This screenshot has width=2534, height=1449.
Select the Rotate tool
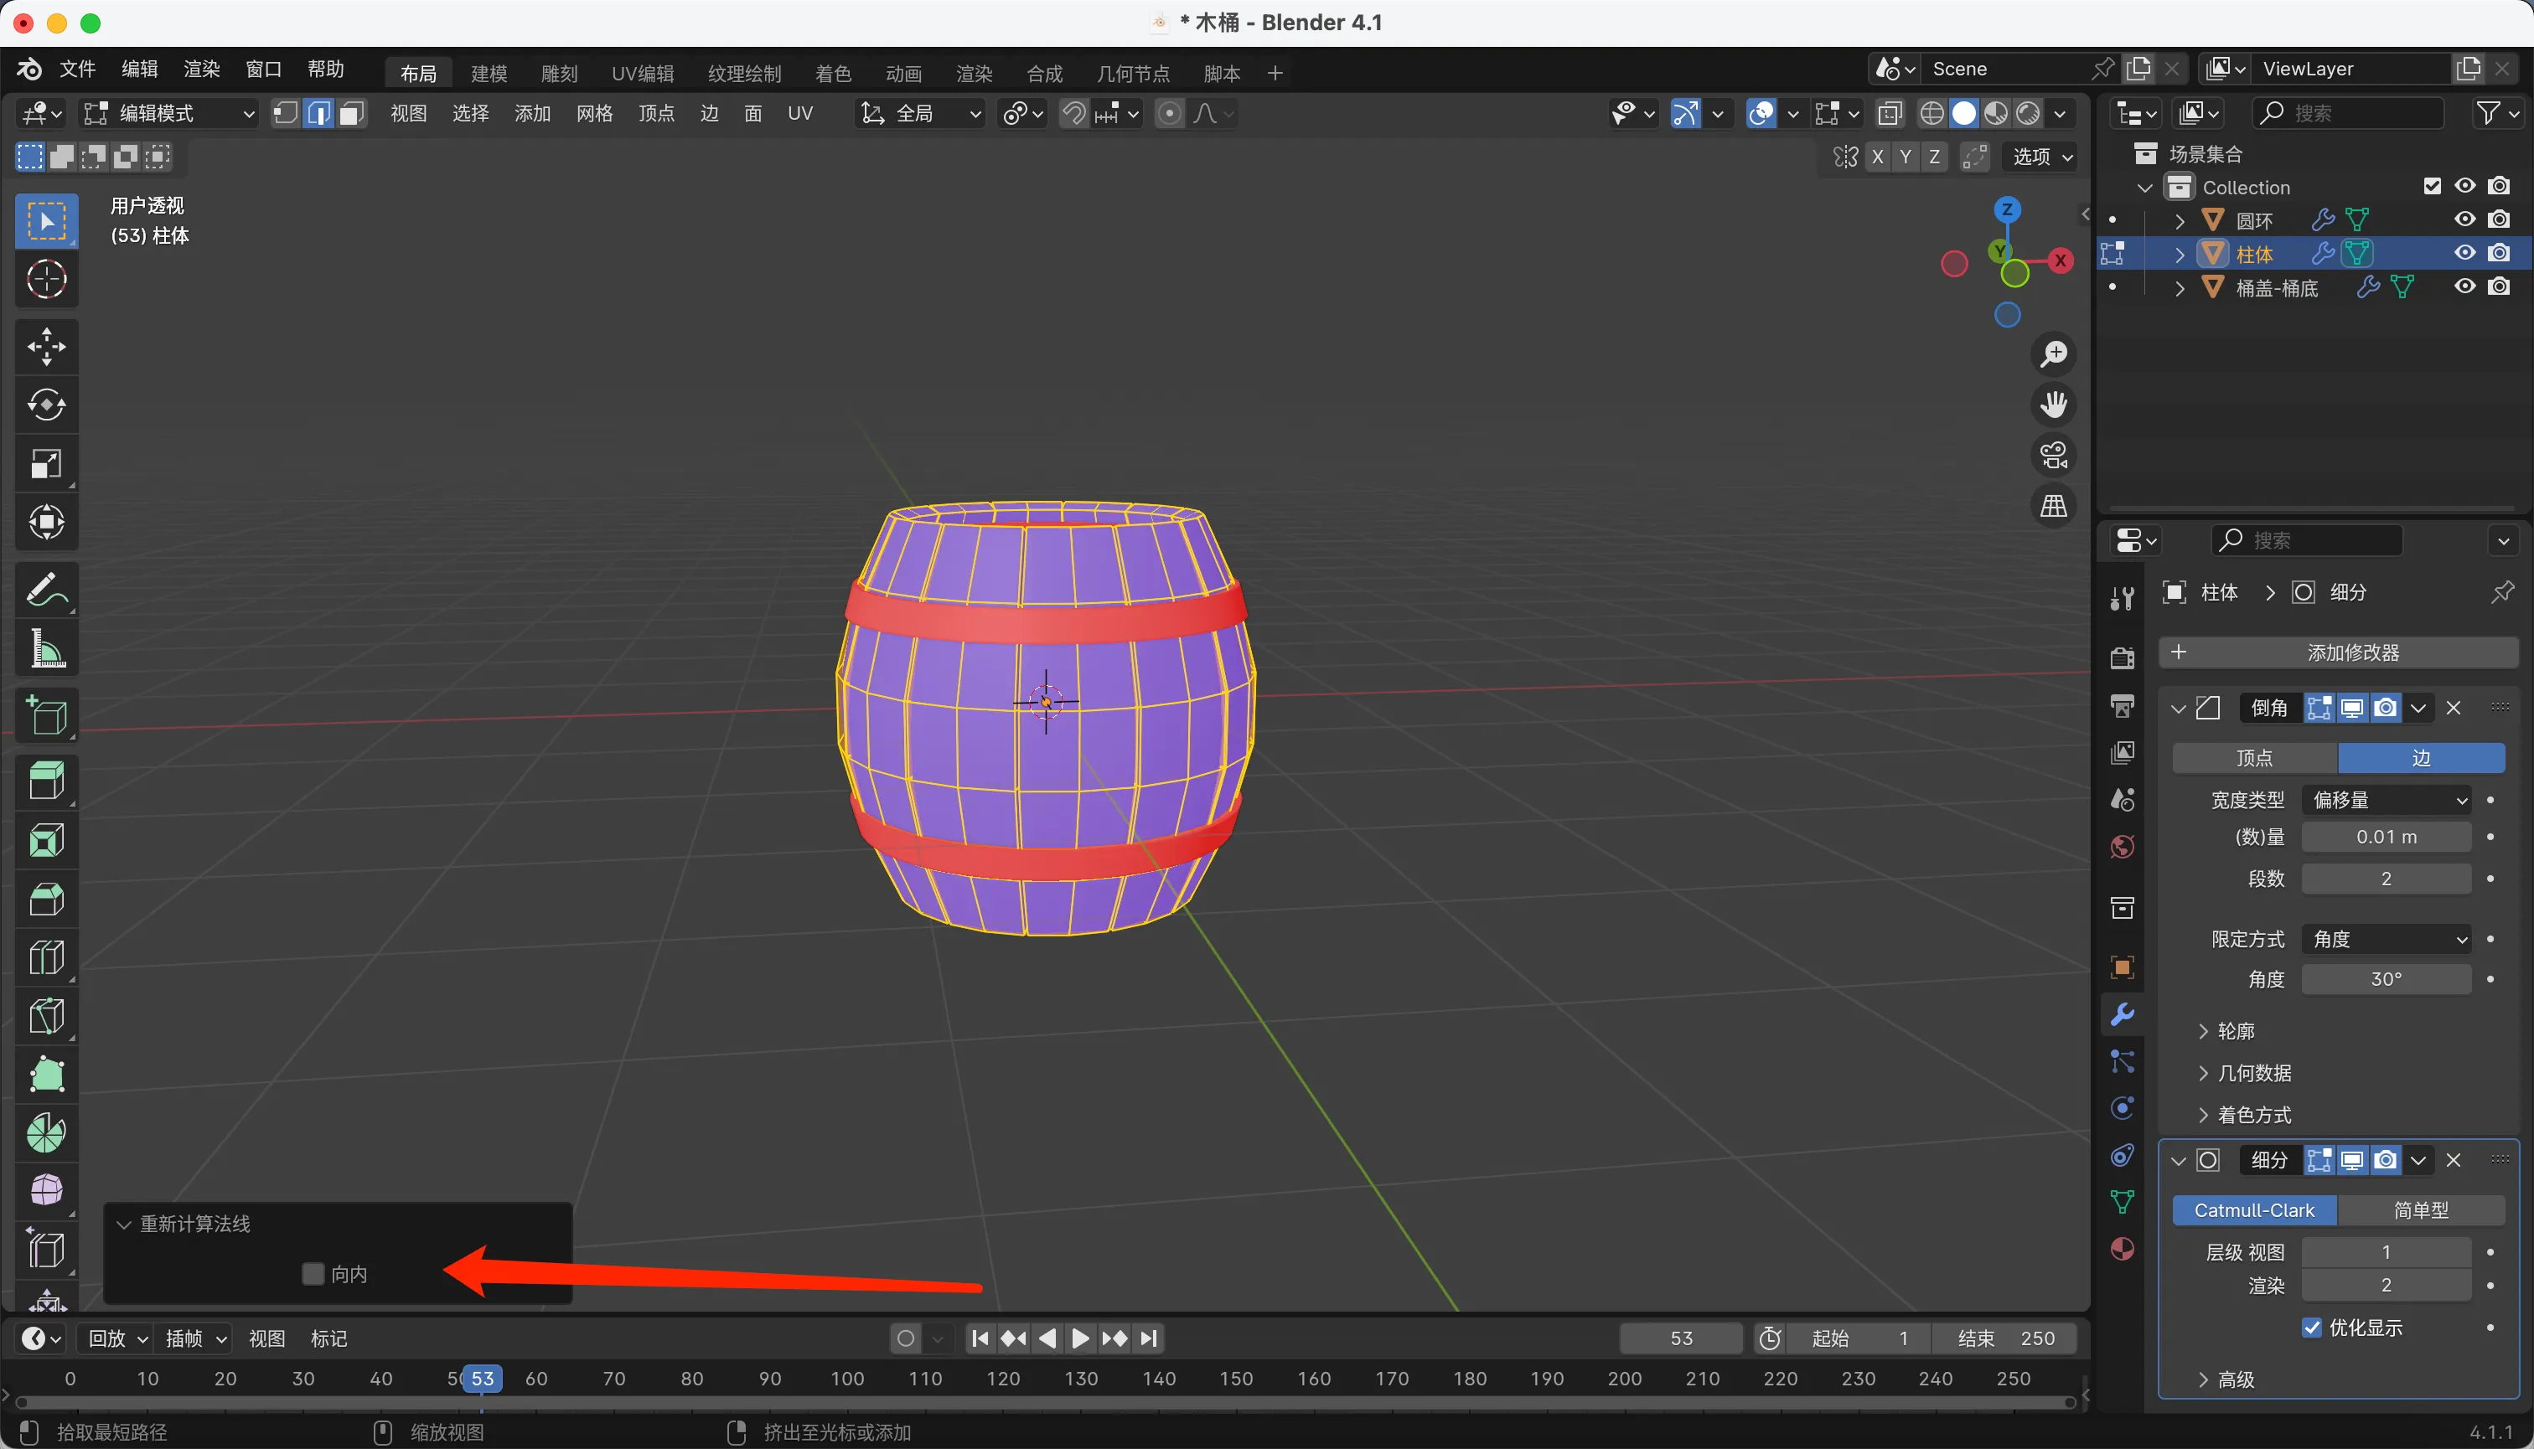pyautogui.click(x=46, y=405)
